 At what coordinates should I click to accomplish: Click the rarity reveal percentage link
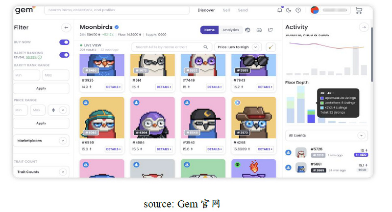pyautogui.click(x=31, y=57)
